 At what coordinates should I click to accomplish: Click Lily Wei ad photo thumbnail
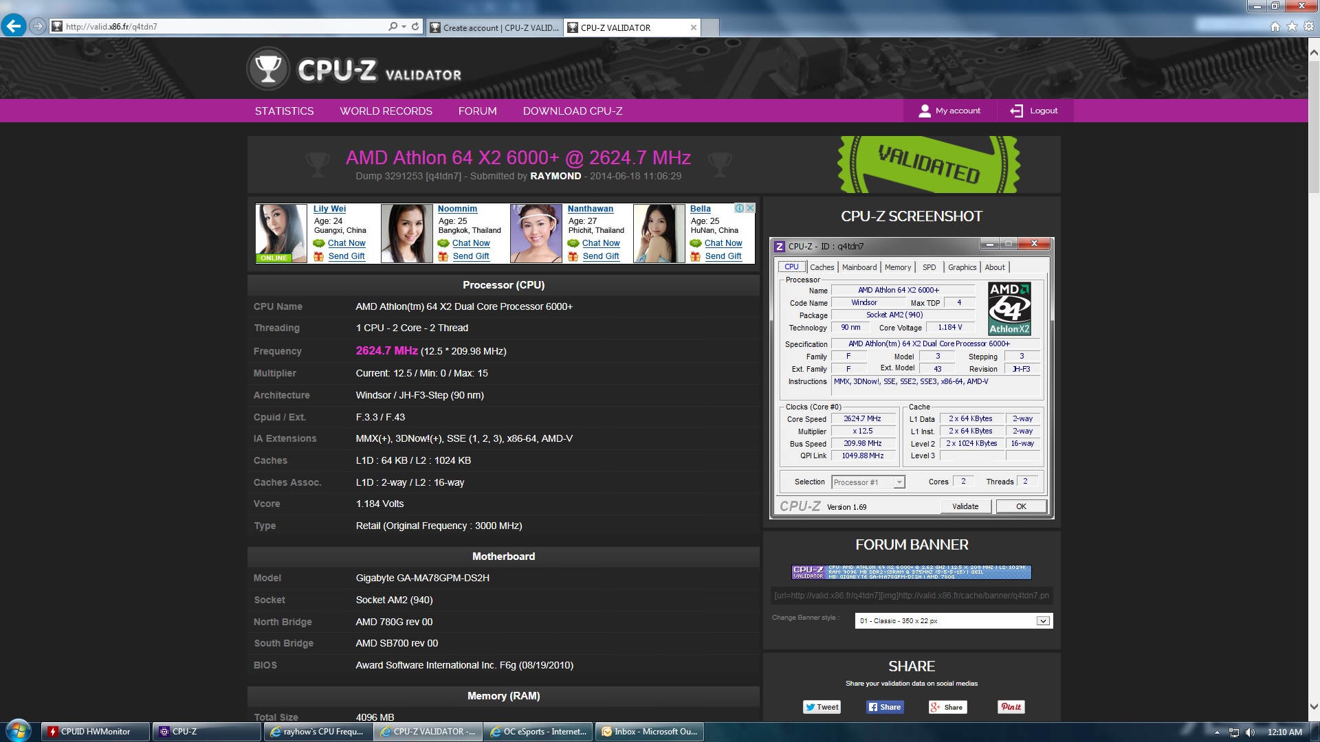point(281,234)
